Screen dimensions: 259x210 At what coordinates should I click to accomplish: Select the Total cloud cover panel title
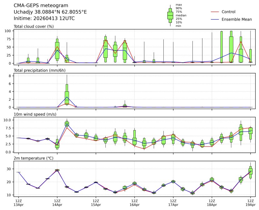[x=34, y=27]
